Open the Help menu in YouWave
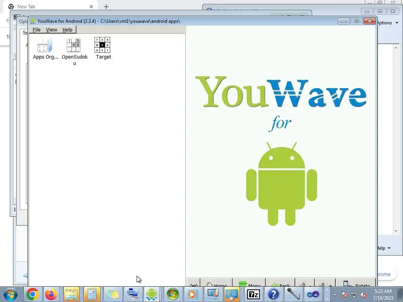The image size is (403, 302). click(67, 30)
